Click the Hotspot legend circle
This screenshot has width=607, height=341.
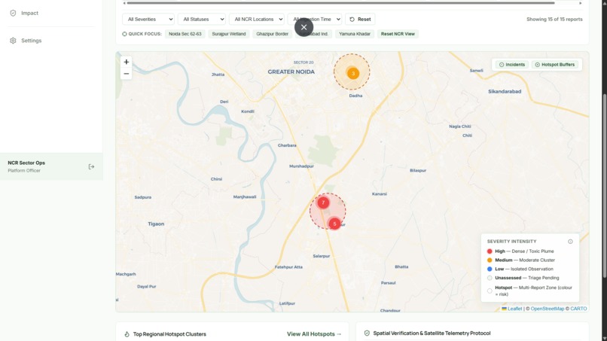click(x=490, y=291)
